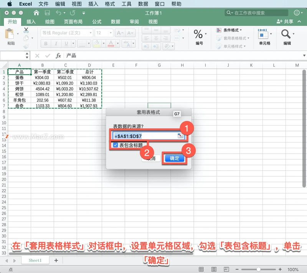The height and width of the screenshot is (273, 307).
Task: Select the Sheet1 tab
Action: pyautogui.click(x=35, y=260)
